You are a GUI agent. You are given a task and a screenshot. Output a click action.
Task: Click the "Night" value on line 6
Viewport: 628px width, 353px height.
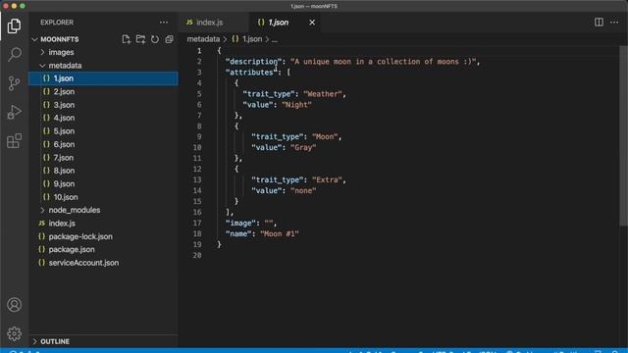click(296, 105)
